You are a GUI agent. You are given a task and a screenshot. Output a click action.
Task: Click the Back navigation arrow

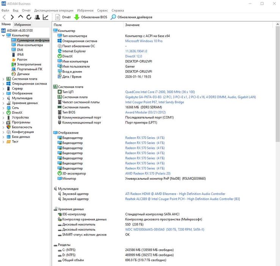click(4, 17)
